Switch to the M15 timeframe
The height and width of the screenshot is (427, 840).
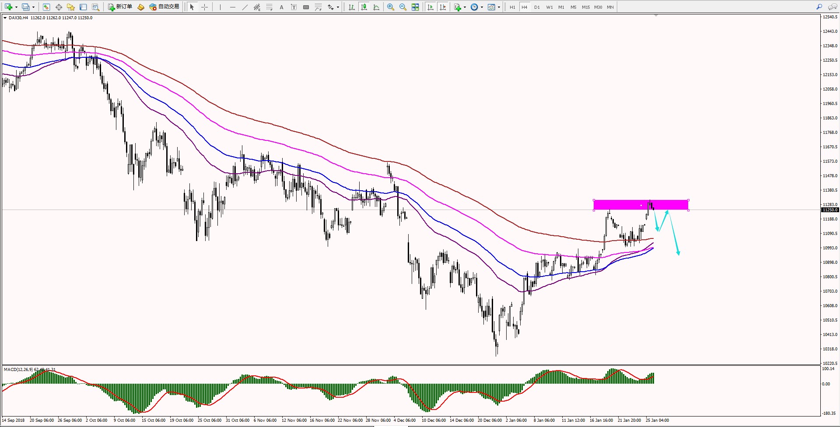coord(585,7)
